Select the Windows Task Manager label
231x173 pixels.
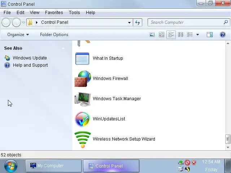(x=117, y=99)
